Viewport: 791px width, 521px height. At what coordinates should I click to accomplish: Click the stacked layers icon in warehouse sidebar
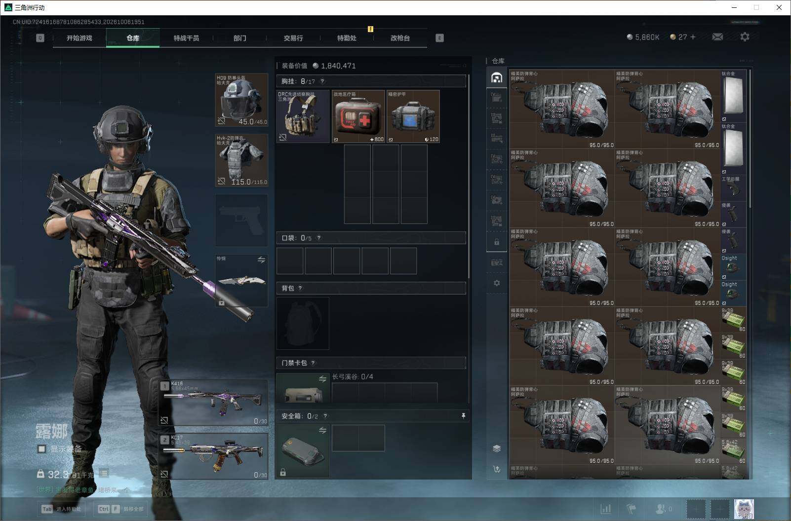(x=497, y=448)
